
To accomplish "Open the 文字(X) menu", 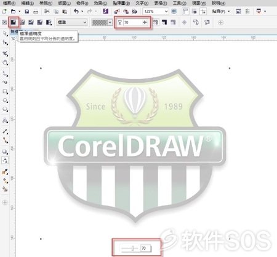I will click(x=142, y=3).
